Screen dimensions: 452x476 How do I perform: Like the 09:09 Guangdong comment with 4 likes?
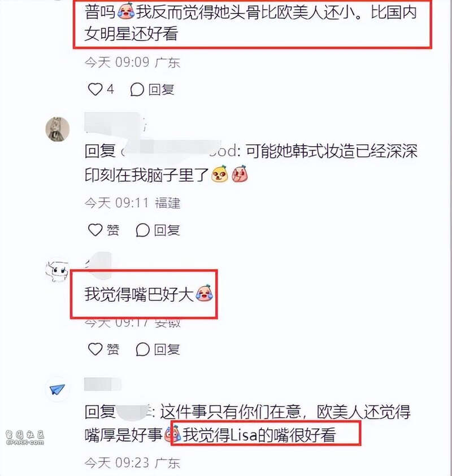pyautogui.click(x=95, y=89)
